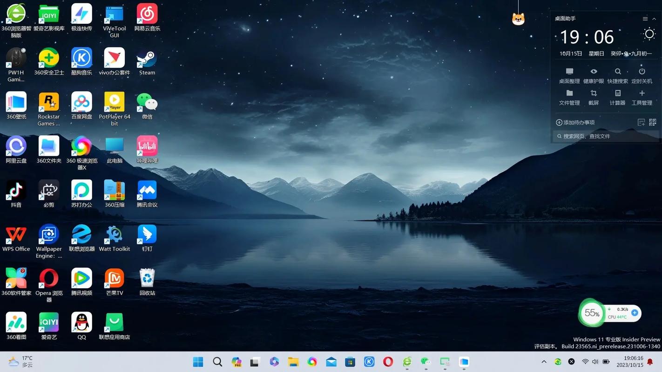Start the 截屏 screenshot tool

(x=594, y=98)
